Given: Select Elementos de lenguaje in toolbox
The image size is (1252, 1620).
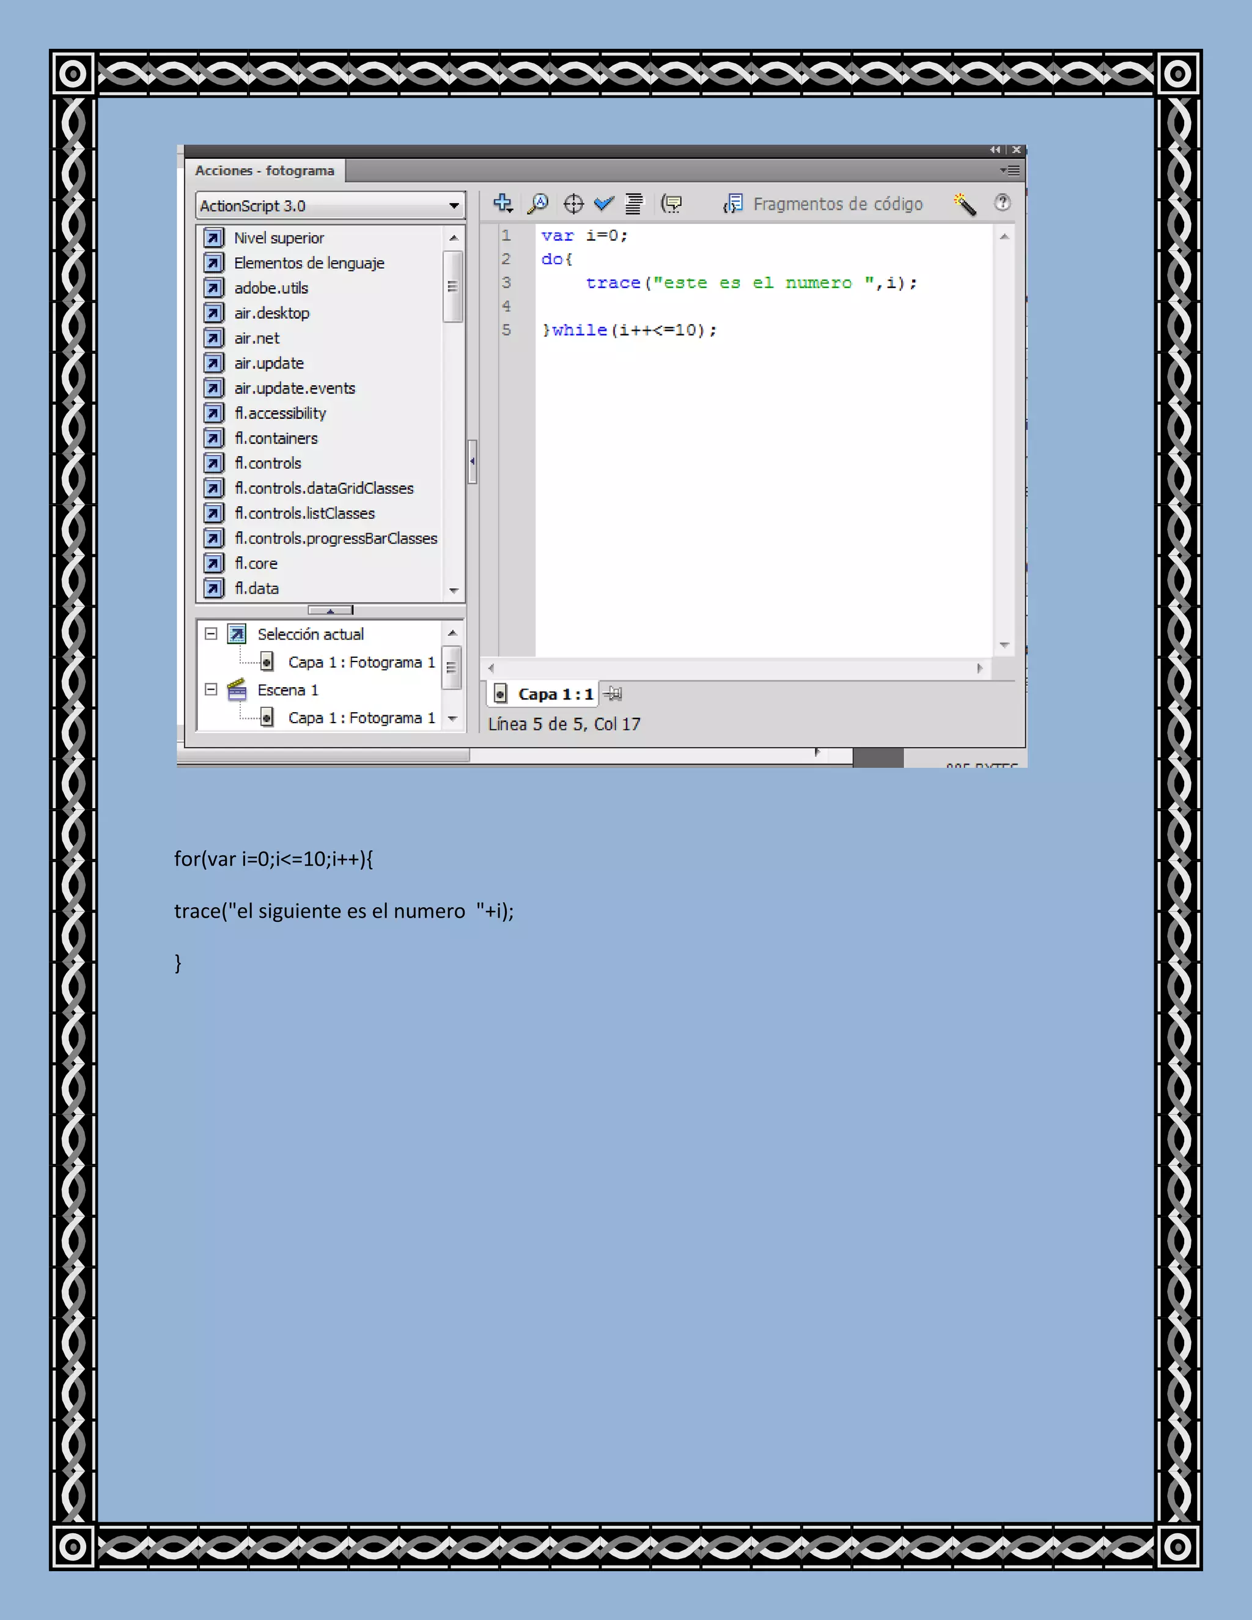Looking at the screenshot, I should pos(309,263).
